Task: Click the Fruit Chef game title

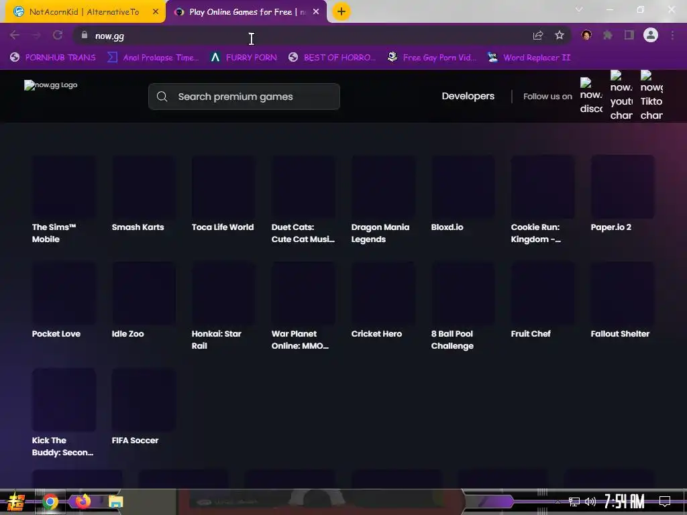Action: 531,334
